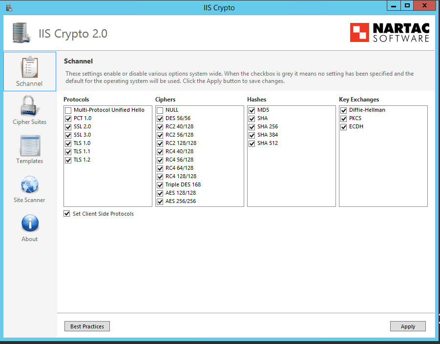Uncheck the Triple DES 168 cipher
Screen dimensions: 440x344
click(x=160, y=185)
